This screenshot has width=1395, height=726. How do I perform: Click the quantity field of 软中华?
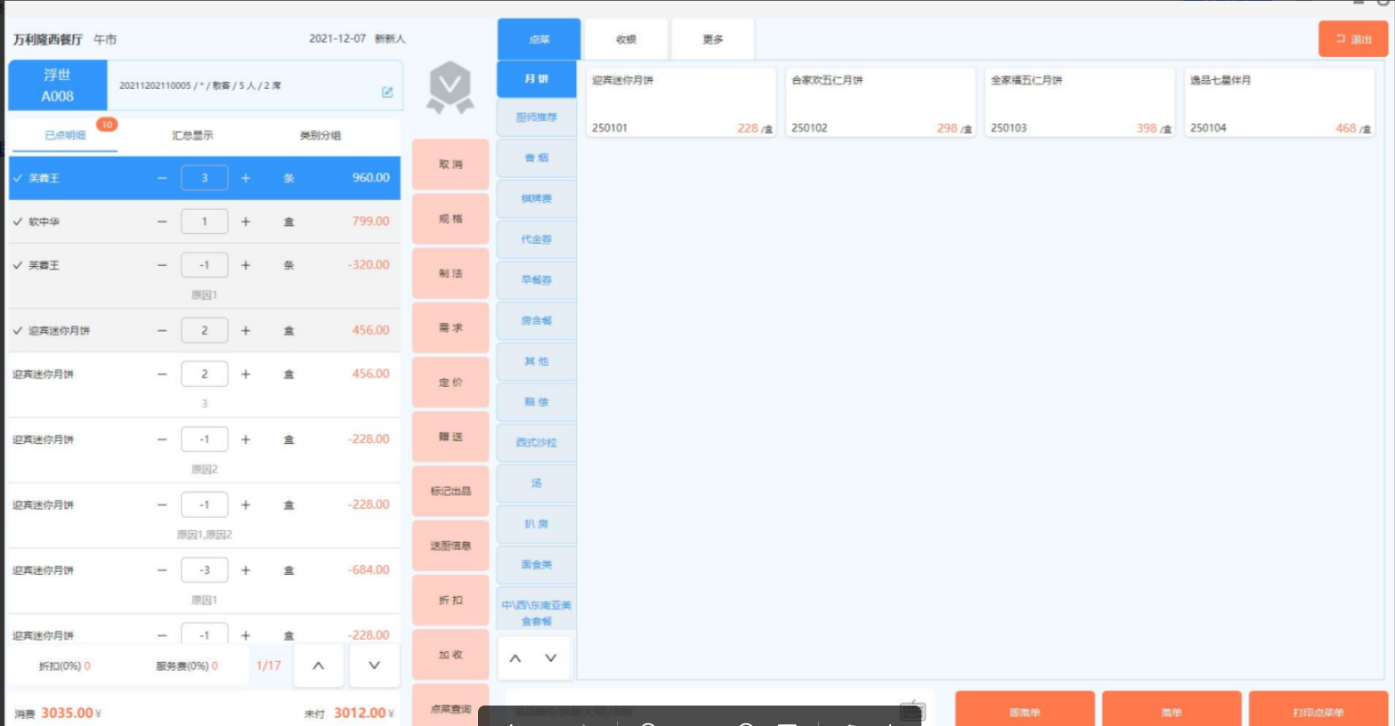tap(204, 222)
